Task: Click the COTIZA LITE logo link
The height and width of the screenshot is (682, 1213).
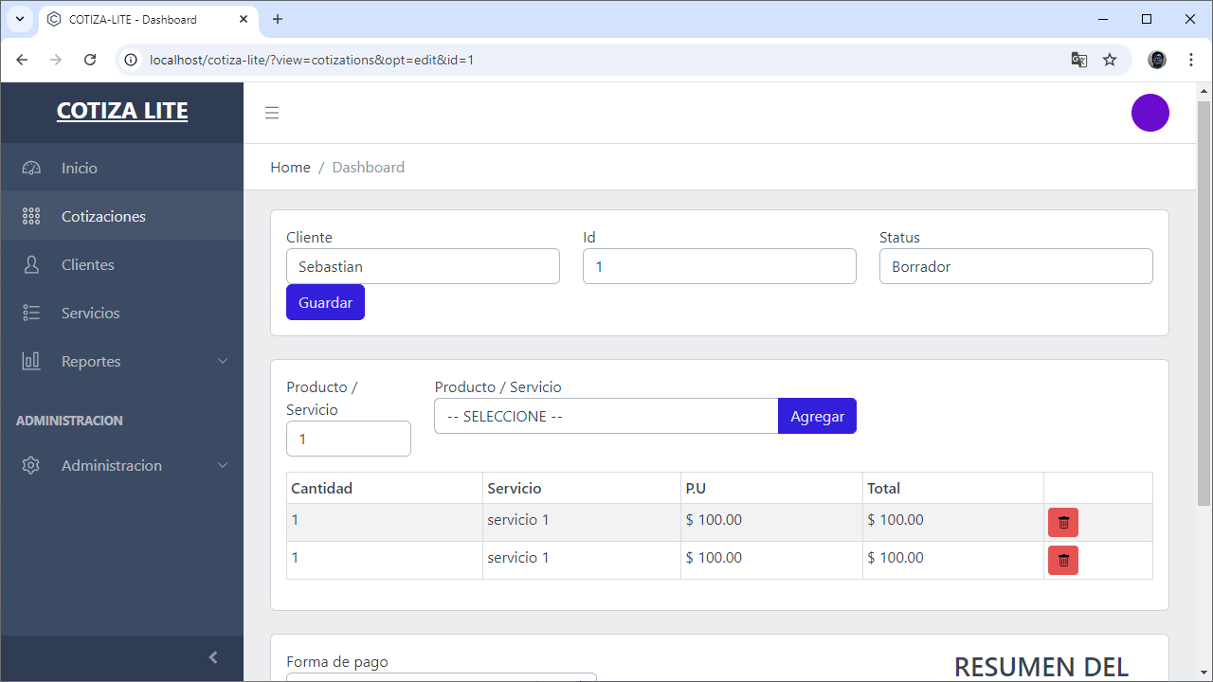Action: point(122,111)
